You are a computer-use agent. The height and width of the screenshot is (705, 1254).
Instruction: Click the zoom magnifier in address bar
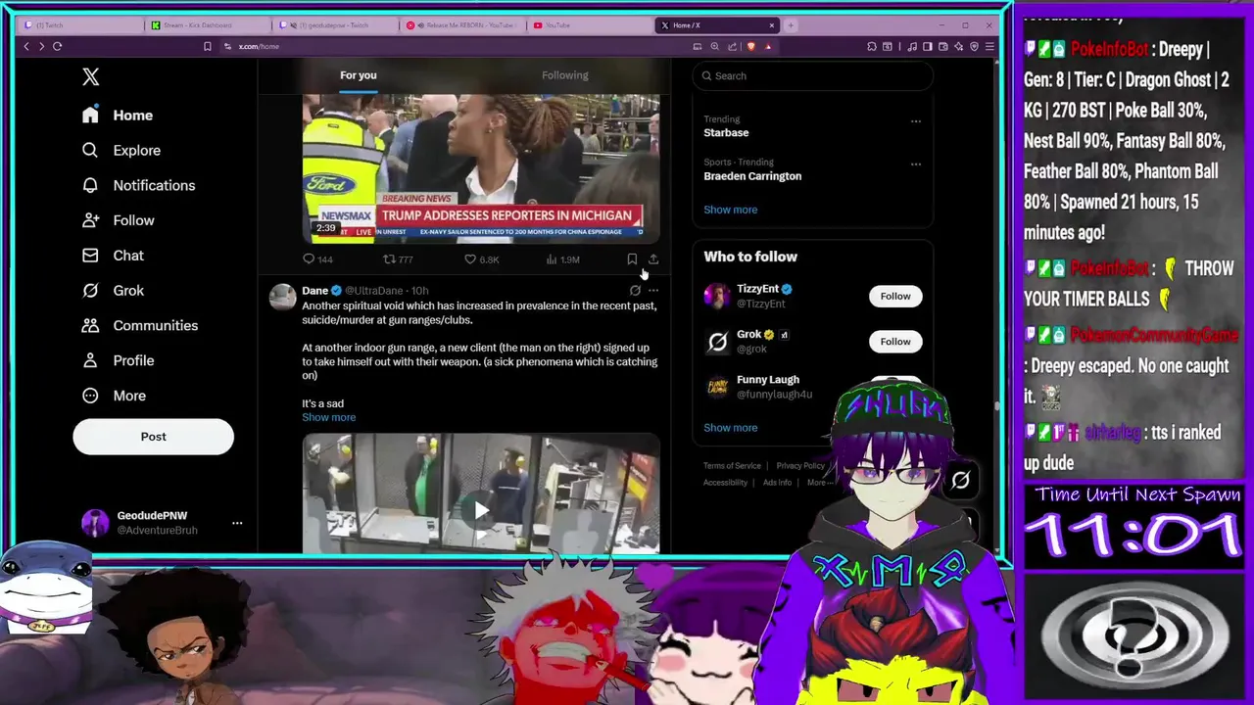[714, 46]
